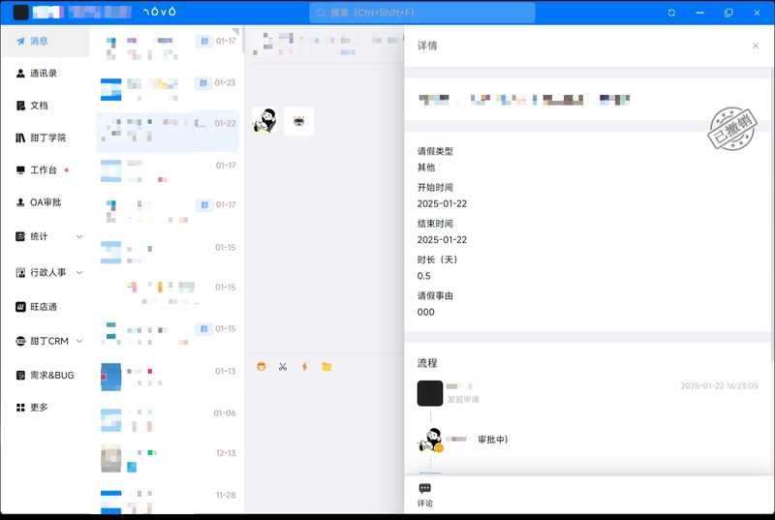Open the 评论 comment icon

[424, 494]
